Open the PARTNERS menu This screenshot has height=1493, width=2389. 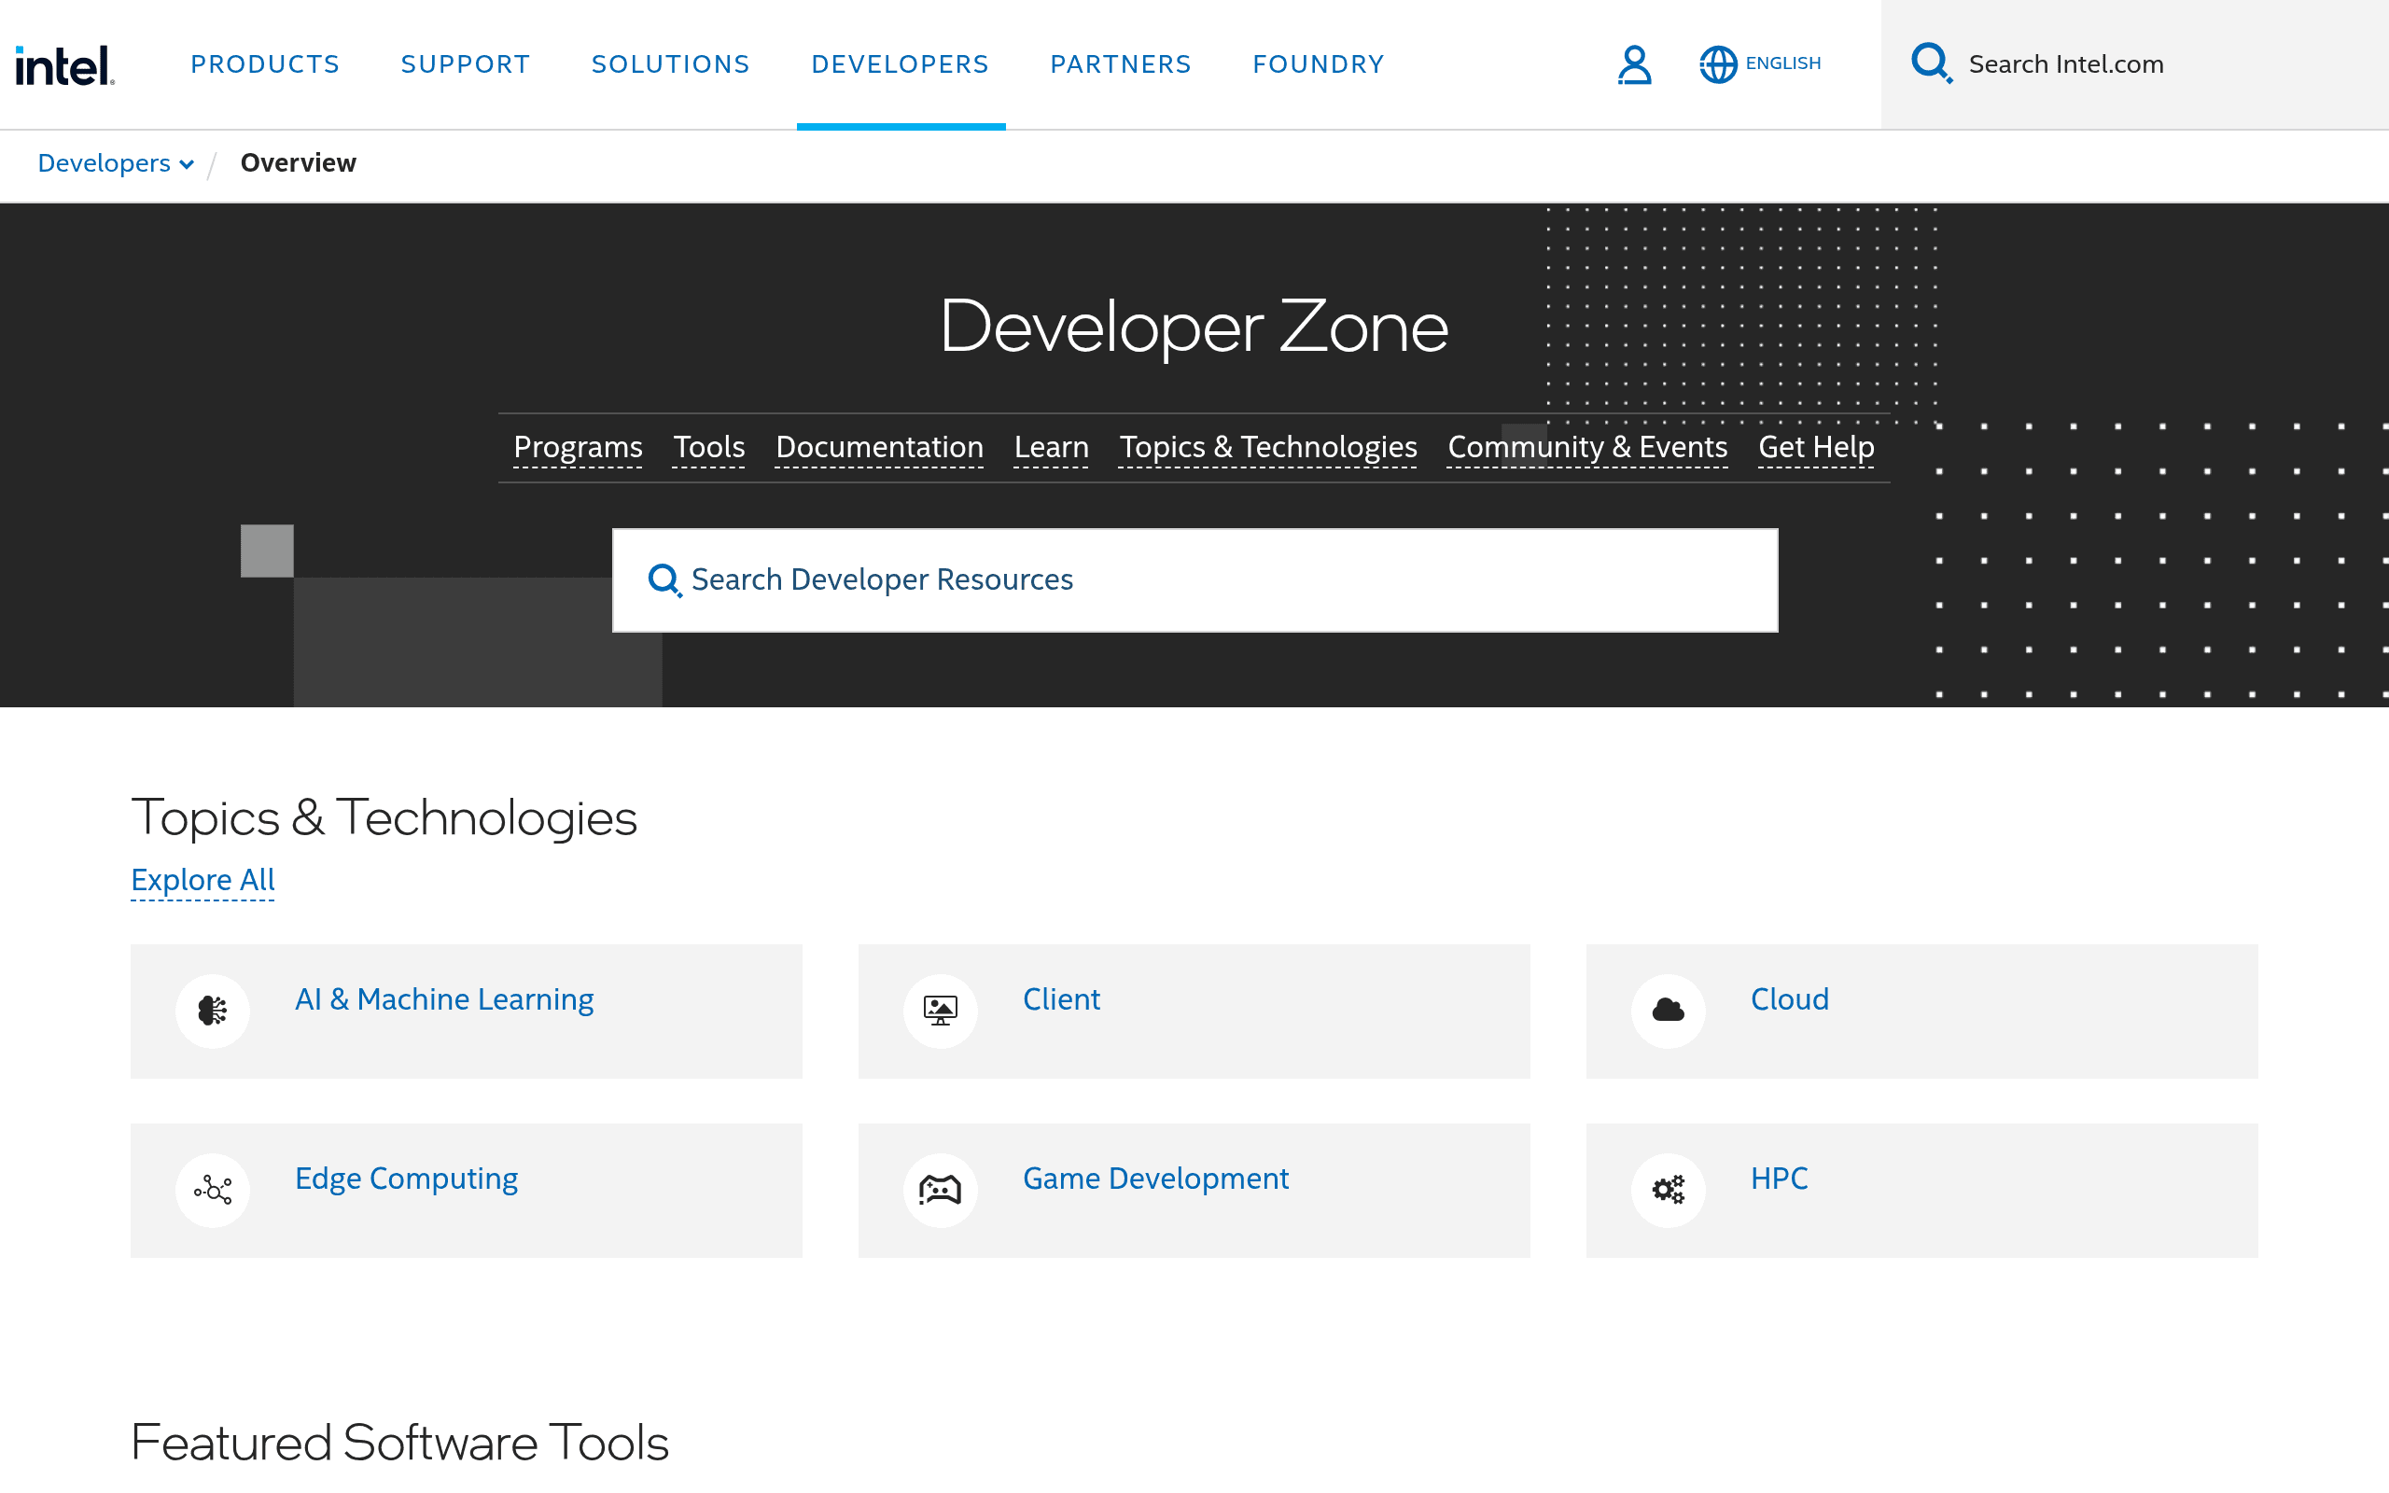point(1121,64)
